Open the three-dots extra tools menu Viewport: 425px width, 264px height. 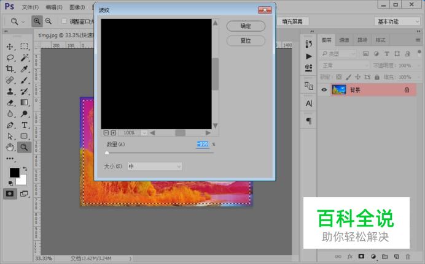coord(10,159)
